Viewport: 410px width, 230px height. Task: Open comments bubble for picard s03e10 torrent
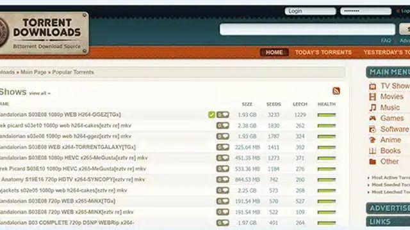click(222, 126)
